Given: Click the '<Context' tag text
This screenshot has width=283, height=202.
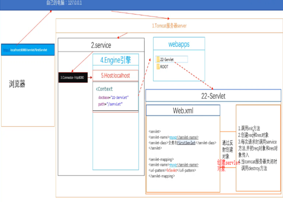Looking at the screenshot, I should coord(104,89).
